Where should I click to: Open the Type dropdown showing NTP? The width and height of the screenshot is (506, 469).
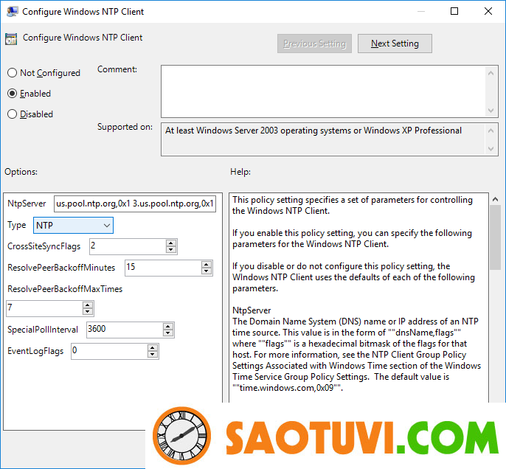pos(73,225)
